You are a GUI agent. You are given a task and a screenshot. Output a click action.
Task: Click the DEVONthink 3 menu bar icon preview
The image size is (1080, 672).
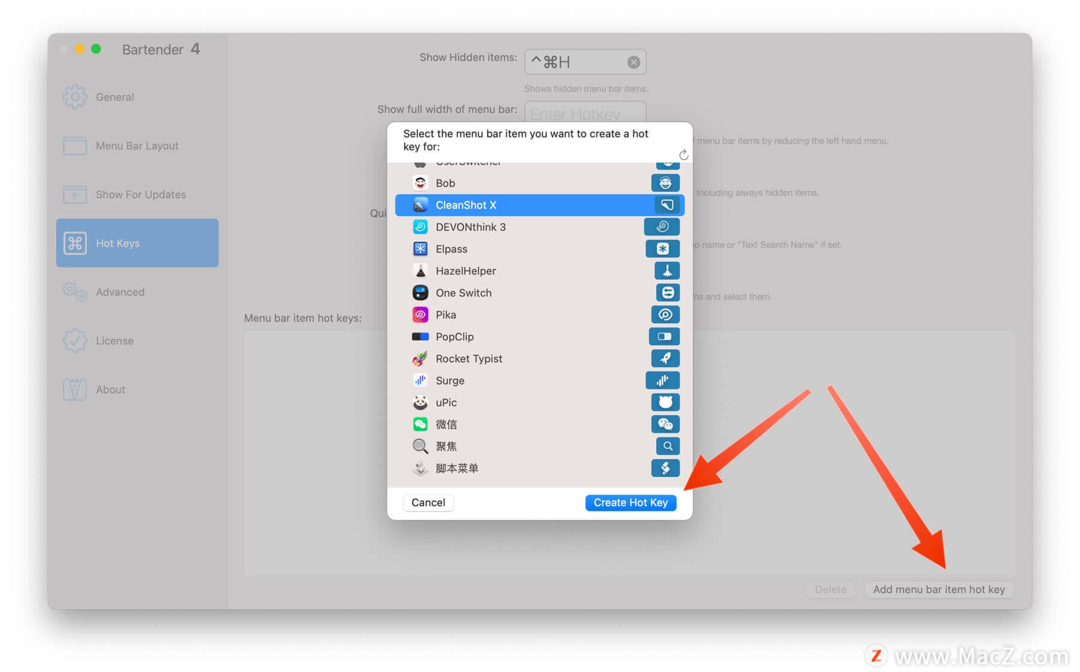click(x=662, y=227)
